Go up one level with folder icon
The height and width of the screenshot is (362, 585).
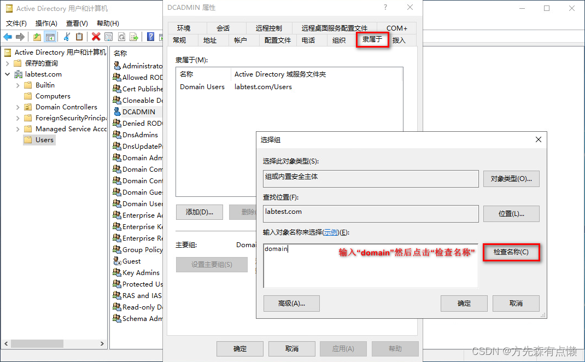(37, 37)
